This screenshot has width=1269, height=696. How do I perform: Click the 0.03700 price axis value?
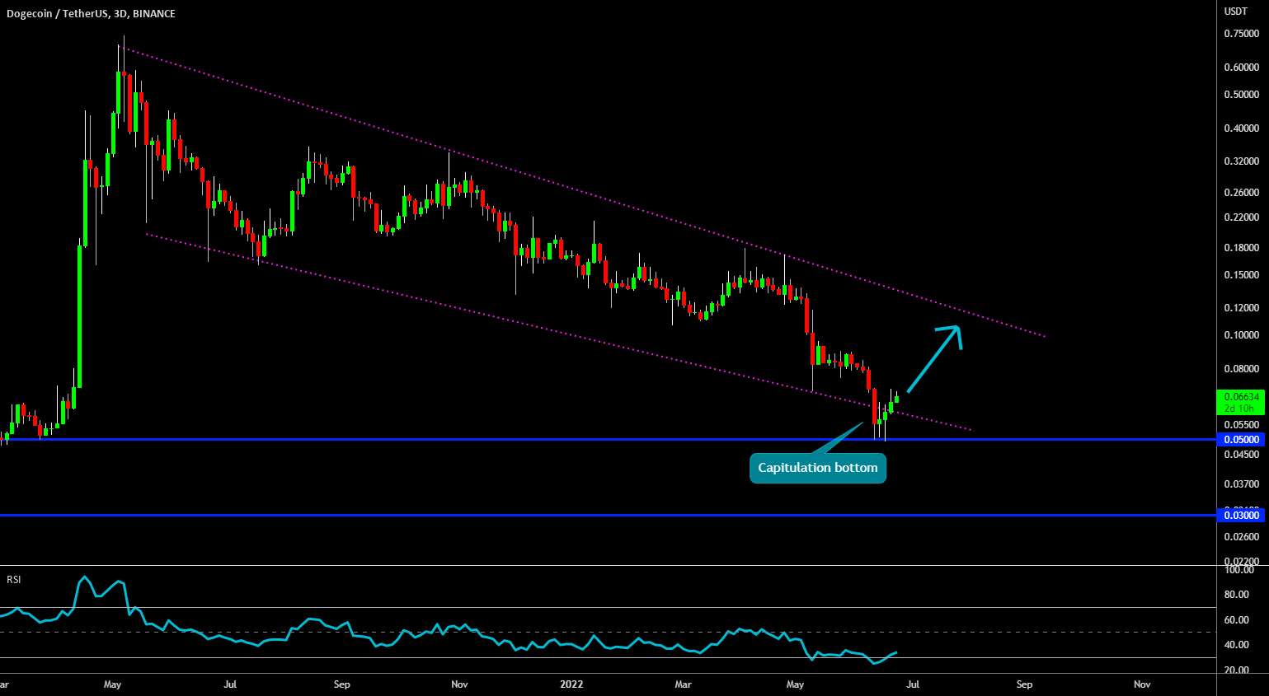click(x=1241, y=484)
